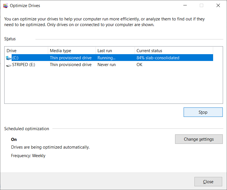Click the Never run cell for drive E:
Image resolution: width=227 pixels, height=190 pixels.
coord(107,65)
